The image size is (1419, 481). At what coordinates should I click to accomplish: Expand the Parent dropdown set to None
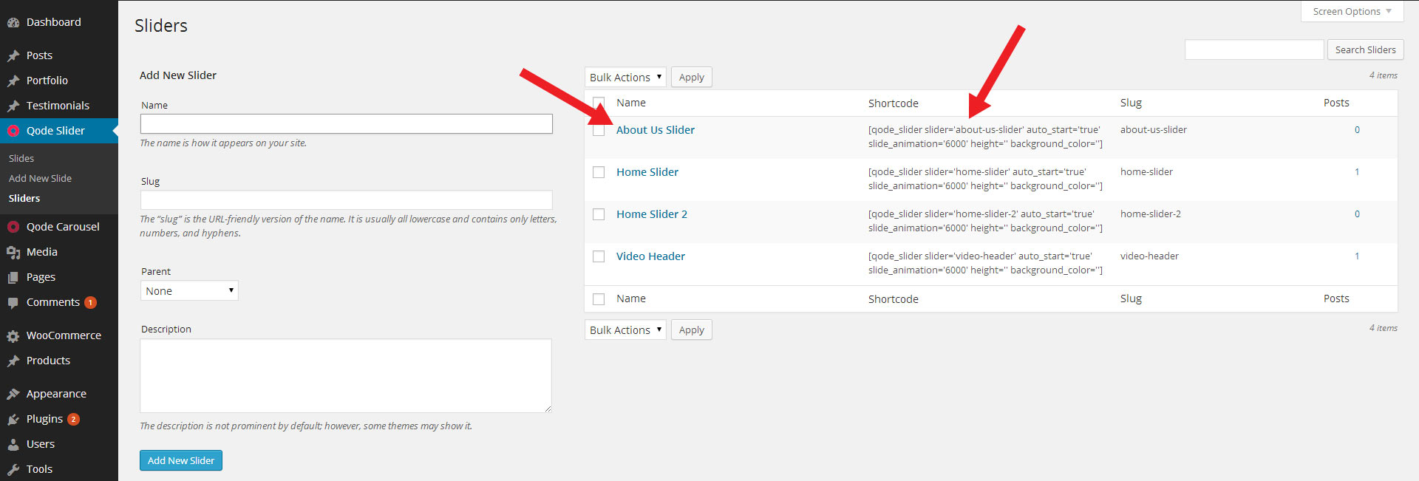189,291
